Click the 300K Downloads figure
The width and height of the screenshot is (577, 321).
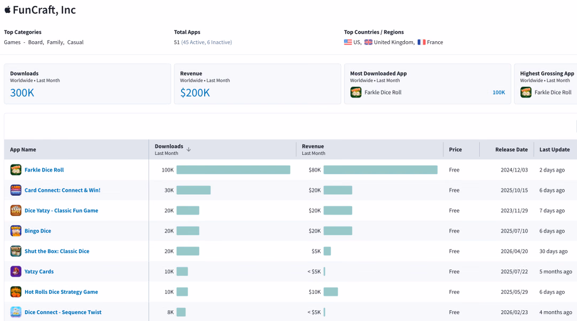pos(22,93)
